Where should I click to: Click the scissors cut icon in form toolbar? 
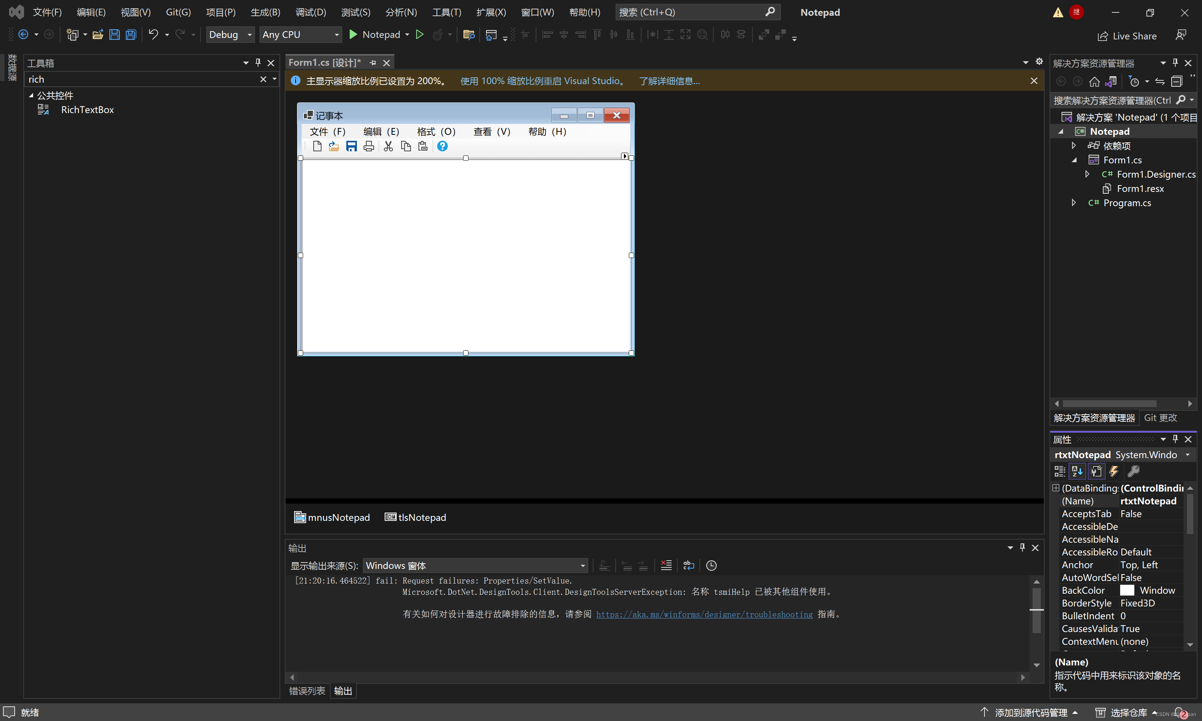(388, 146)
